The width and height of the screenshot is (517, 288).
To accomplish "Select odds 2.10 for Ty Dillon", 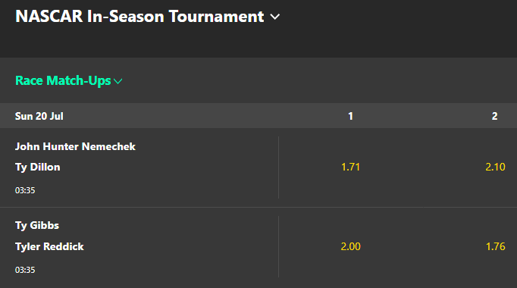I will [495, 167].
